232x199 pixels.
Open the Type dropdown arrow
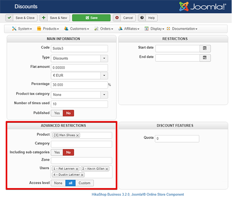(104, 58)
